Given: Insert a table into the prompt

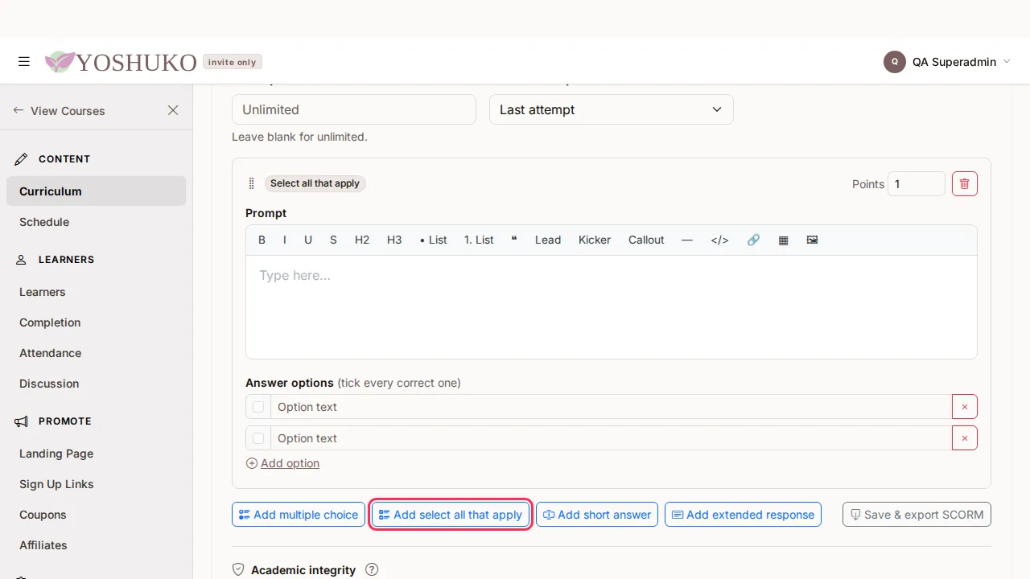Looking at the screenshot, I should [x=783, y=240].
